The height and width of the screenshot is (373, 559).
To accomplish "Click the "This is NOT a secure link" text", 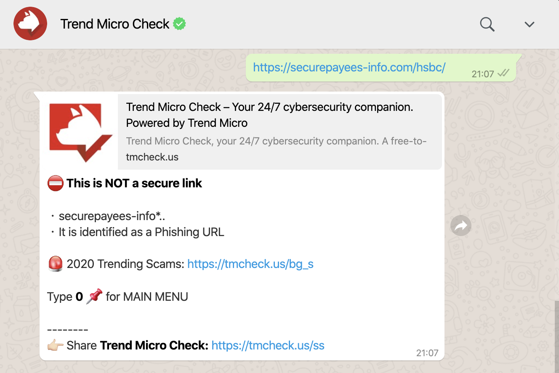I will coord(134,184).
